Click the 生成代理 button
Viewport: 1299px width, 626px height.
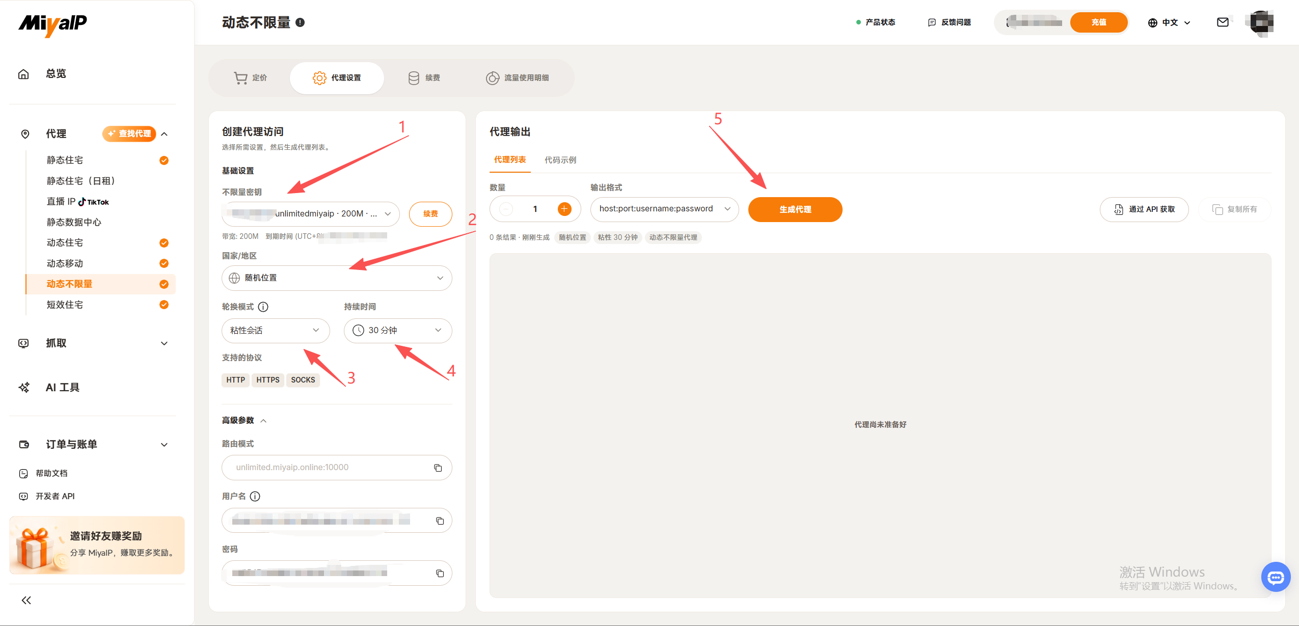(795, 209)
